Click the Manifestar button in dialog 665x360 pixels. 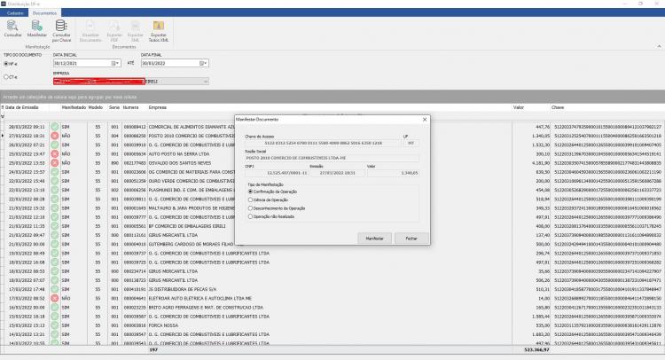pos(374,239)
